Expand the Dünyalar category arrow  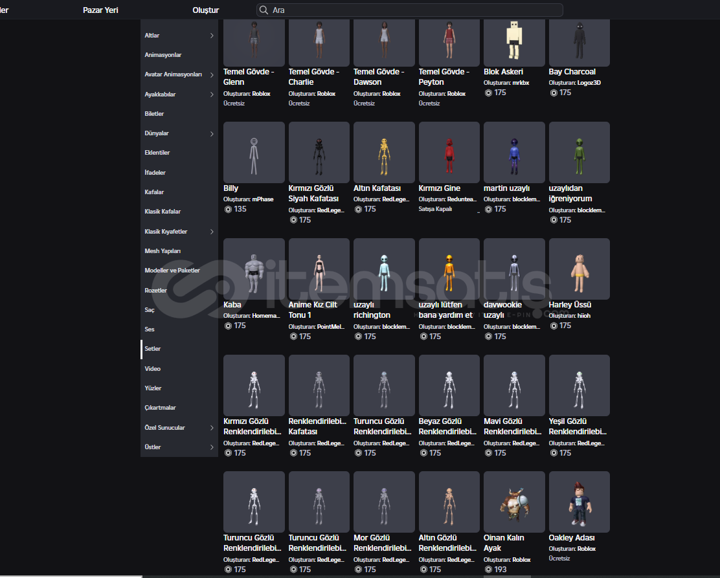click(212, 134)
